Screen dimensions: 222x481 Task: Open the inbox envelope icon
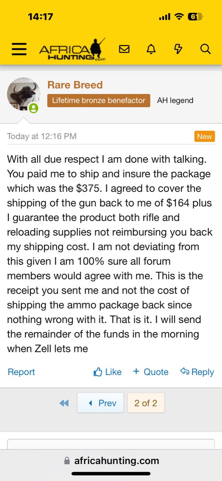pos(124,49)
